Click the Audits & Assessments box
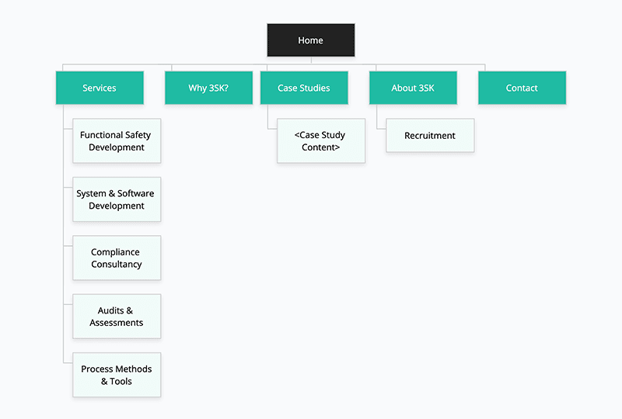This screenshot has width=622, height=419. click(x=117, y=317)
